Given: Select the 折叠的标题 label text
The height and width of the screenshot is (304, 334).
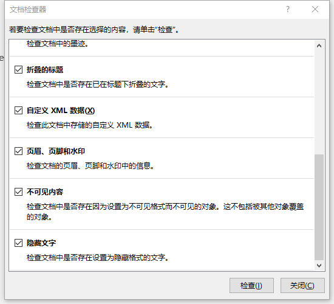Looking at the screenshot, I should click(45, 70).
